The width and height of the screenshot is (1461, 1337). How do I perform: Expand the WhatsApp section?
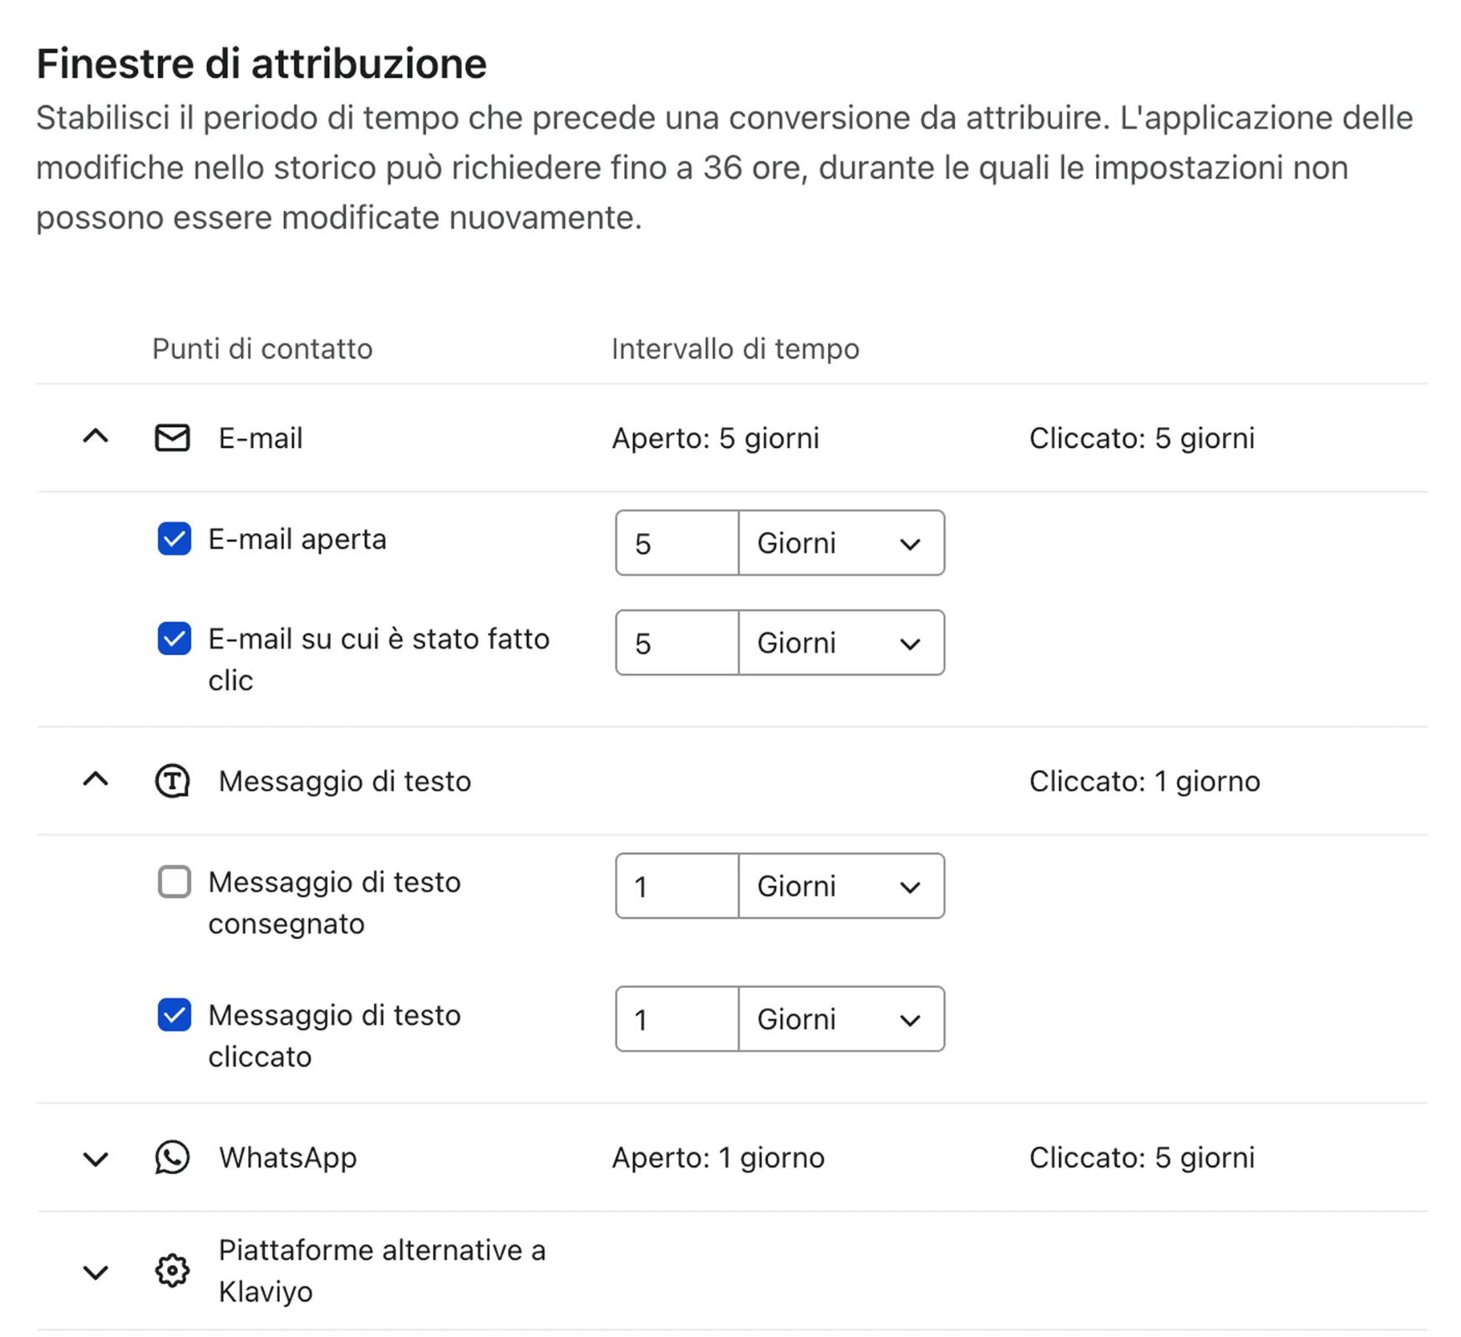point(96,1159)
